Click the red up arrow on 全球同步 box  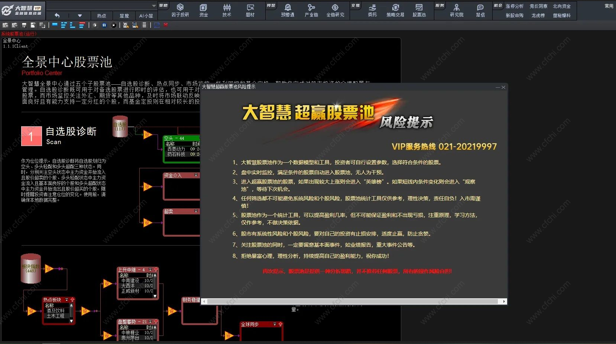click(x=281, y=324)
